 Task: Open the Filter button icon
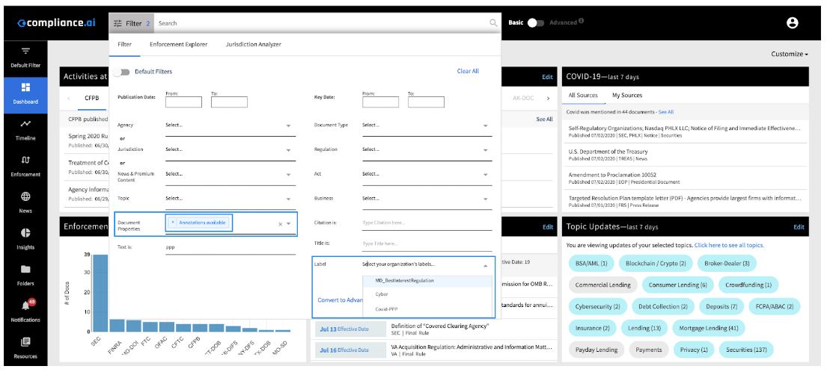[x=117, y=23]
